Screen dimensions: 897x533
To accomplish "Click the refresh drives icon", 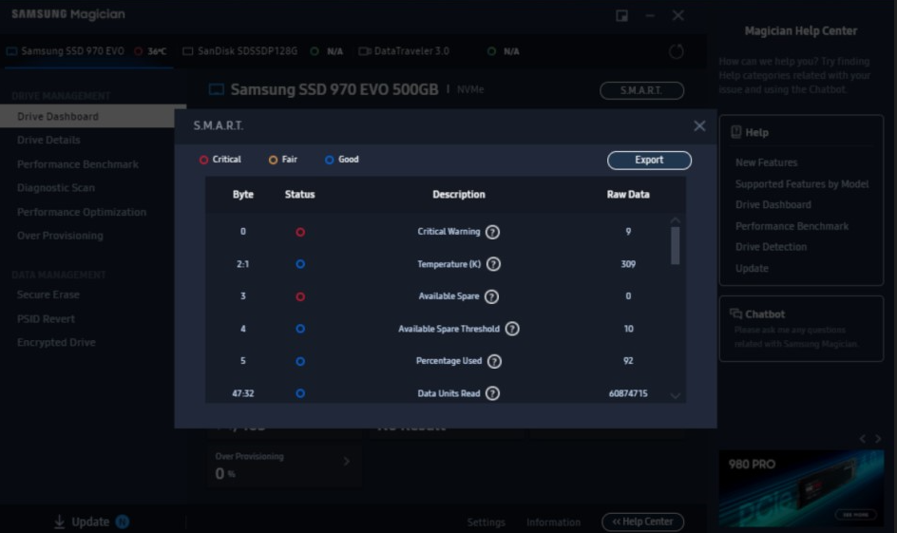I will 677,51.
